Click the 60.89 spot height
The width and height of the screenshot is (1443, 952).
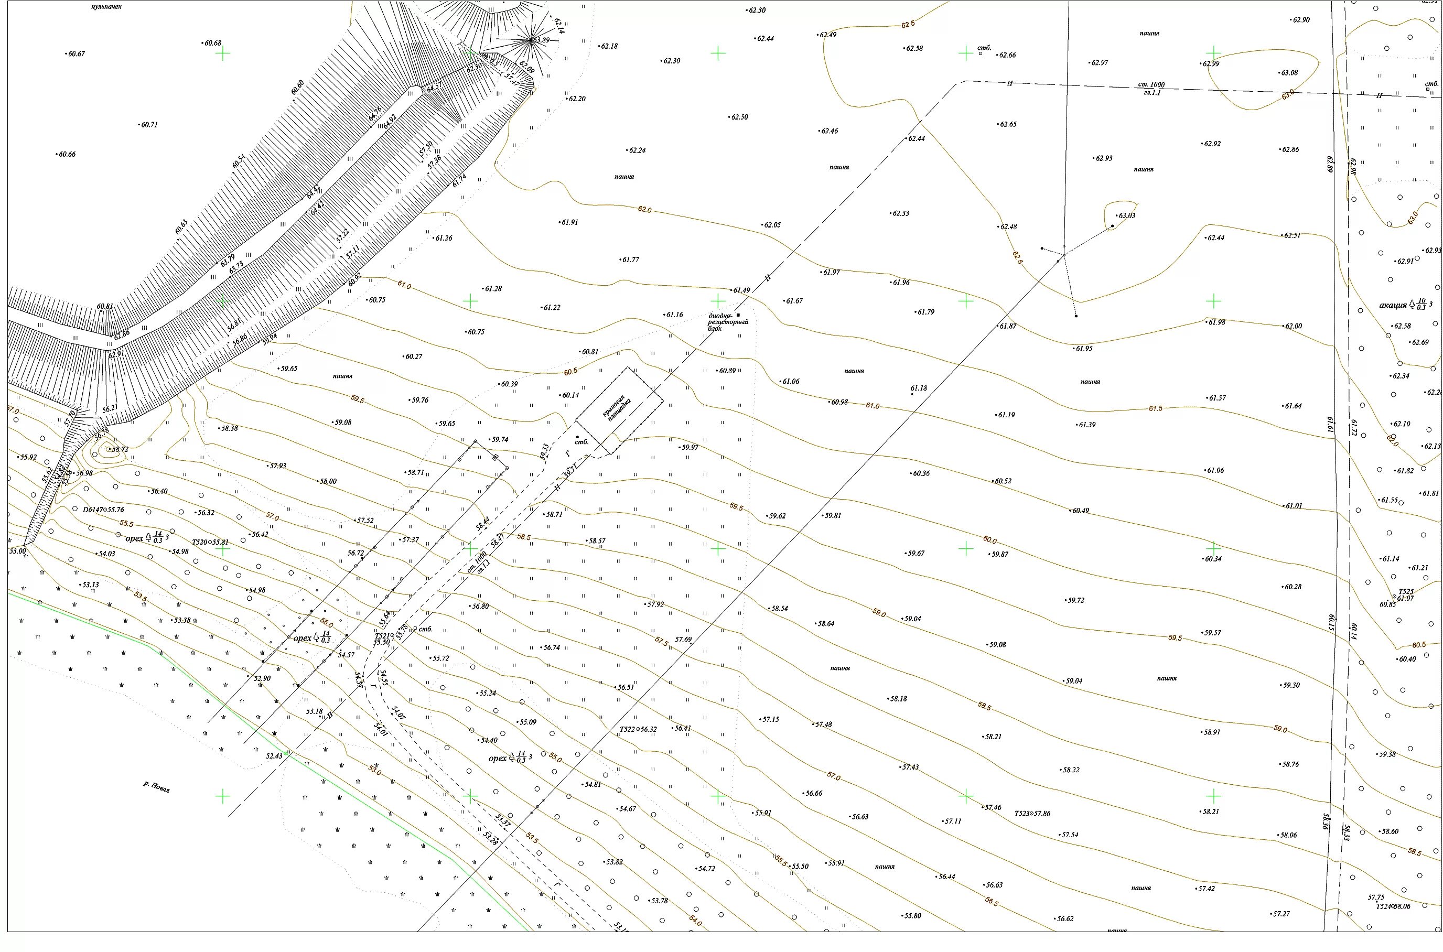pyautogui.click(x=727, y=370)
